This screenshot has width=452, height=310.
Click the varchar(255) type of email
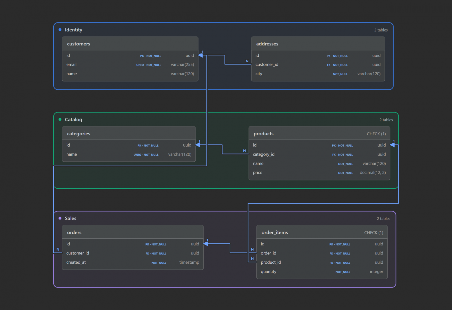pos(182,64)
